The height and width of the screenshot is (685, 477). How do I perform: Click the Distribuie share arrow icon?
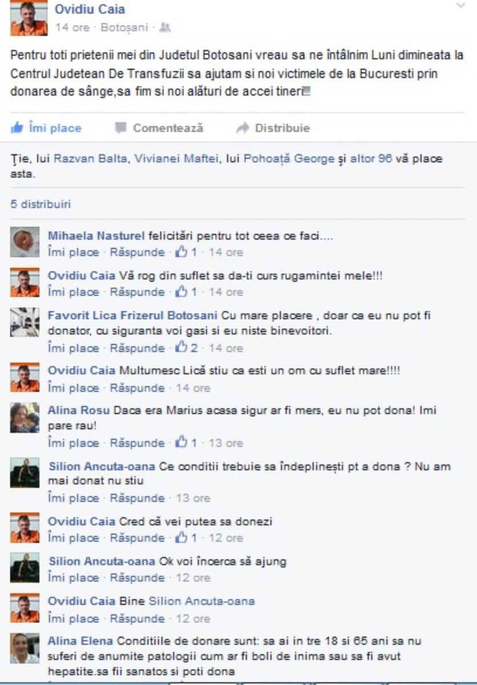[242, 128]
